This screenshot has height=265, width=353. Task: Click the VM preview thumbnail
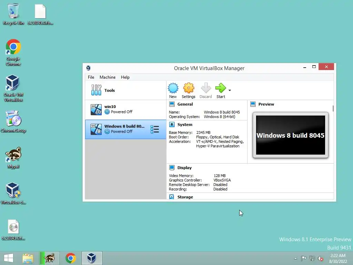point(290,135)
